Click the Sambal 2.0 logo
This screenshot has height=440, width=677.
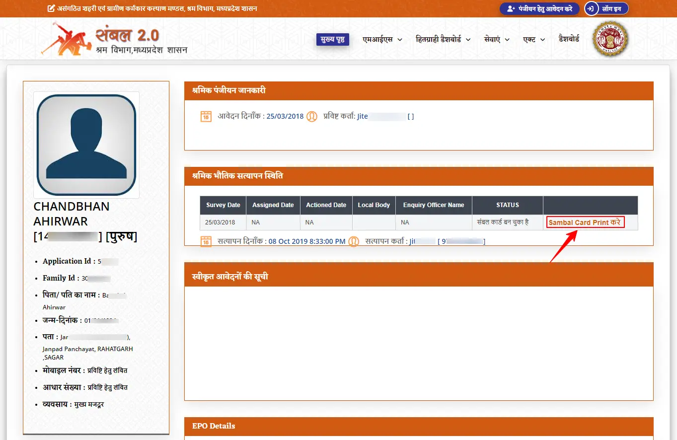[114, 39]
